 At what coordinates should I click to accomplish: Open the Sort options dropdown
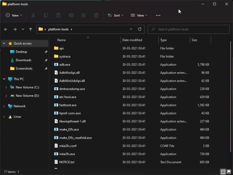click(x=115, y=15)
